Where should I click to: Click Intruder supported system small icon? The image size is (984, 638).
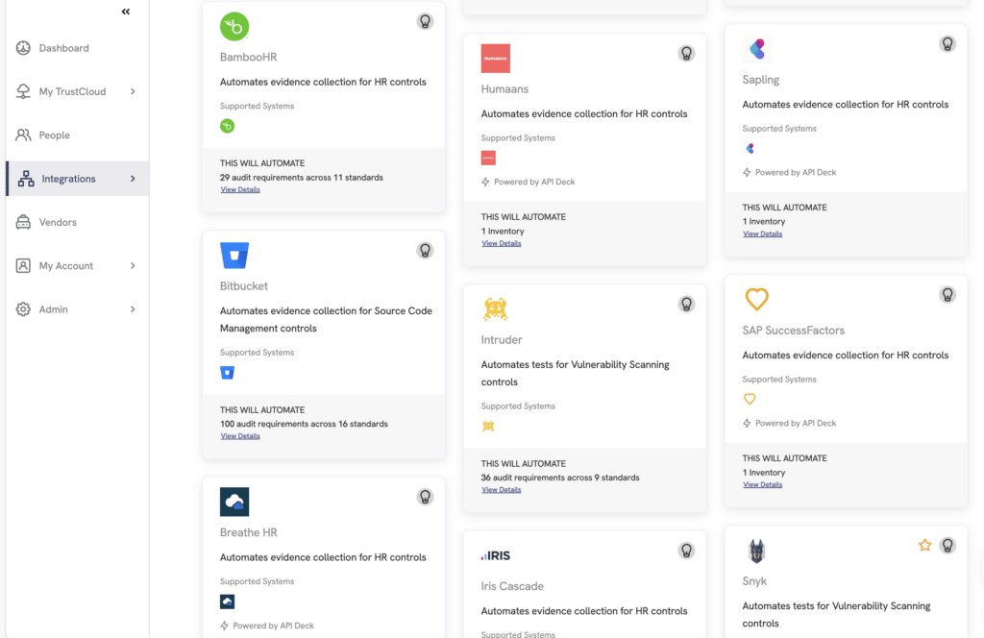tap(488, 427)
